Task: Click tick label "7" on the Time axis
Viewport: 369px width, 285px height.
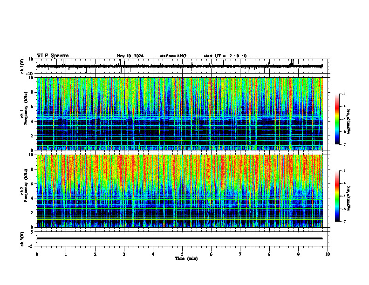Action: (x=240, y=254)
